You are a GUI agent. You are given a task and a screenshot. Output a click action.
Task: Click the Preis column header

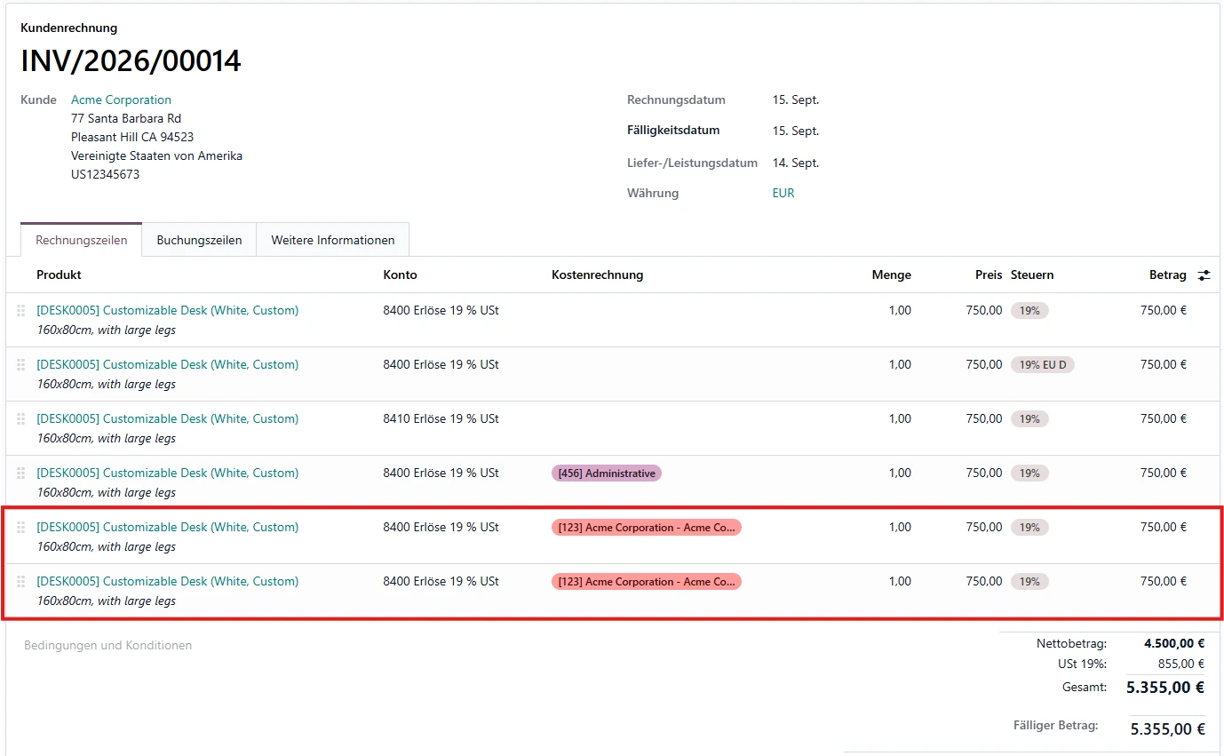click(989, 275)
